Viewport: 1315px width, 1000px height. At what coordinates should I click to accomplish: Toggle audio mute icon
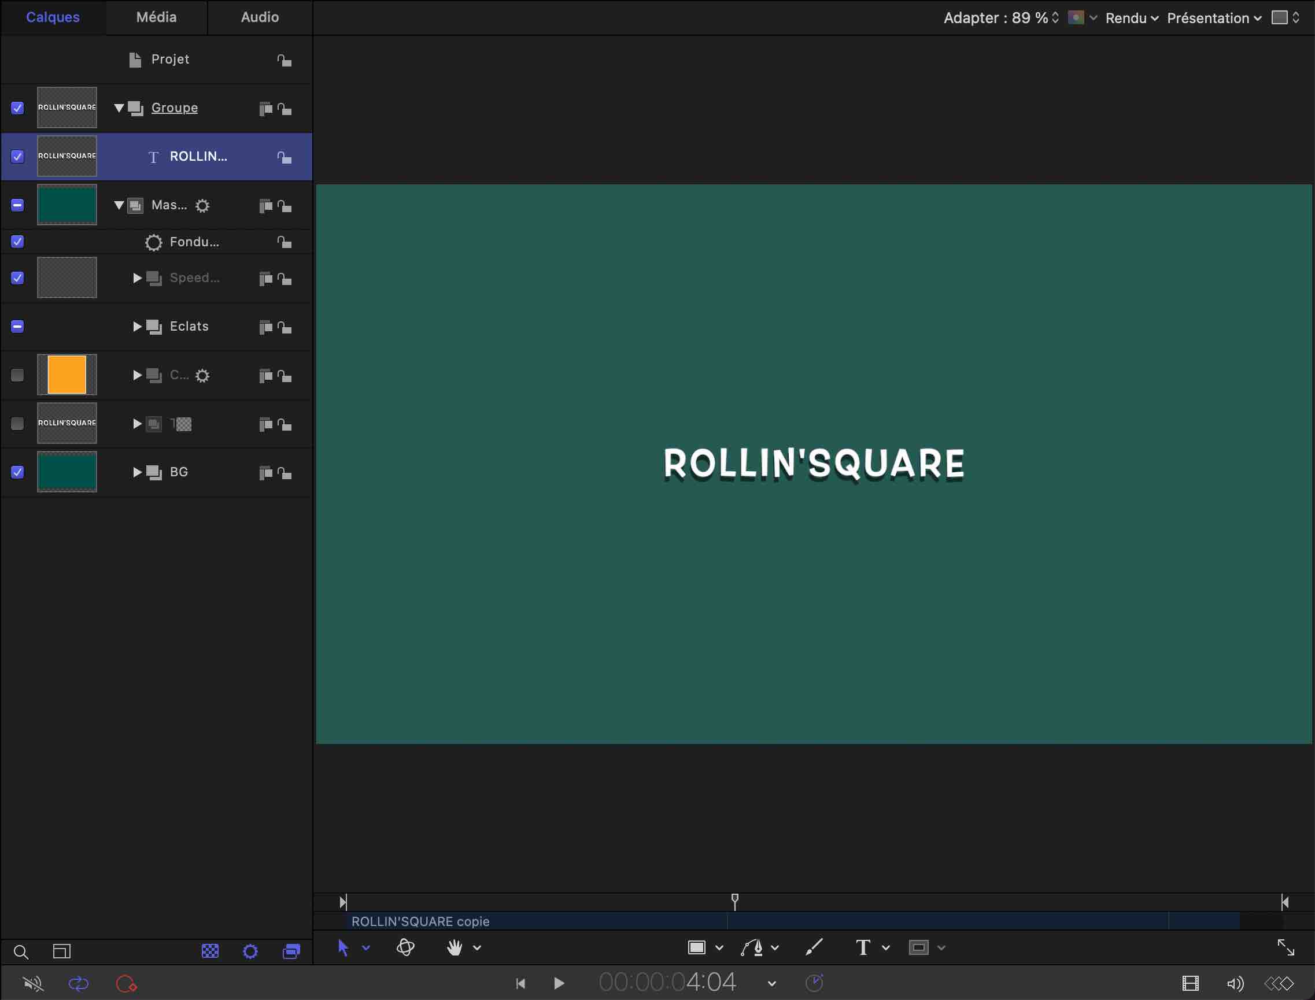33,984
